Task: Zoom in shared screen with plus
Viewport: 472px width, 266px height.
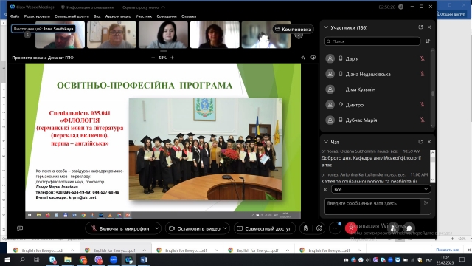Action: point(172,58)
